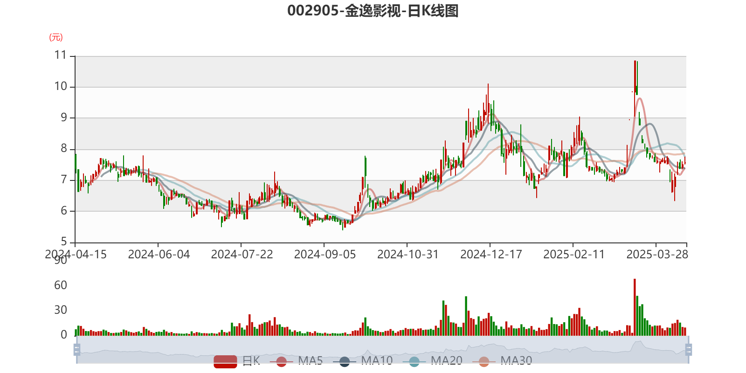
Task: Click the 2024-09-05 date axis label
Action: pyautogui.click(x=325, y=255)
